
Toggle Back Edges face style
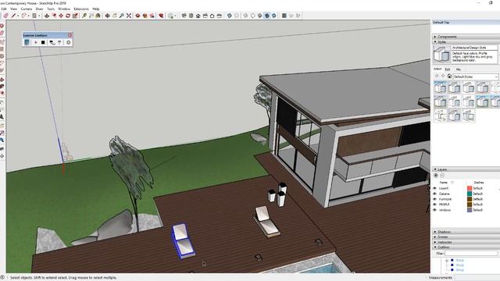pos(237,16)
